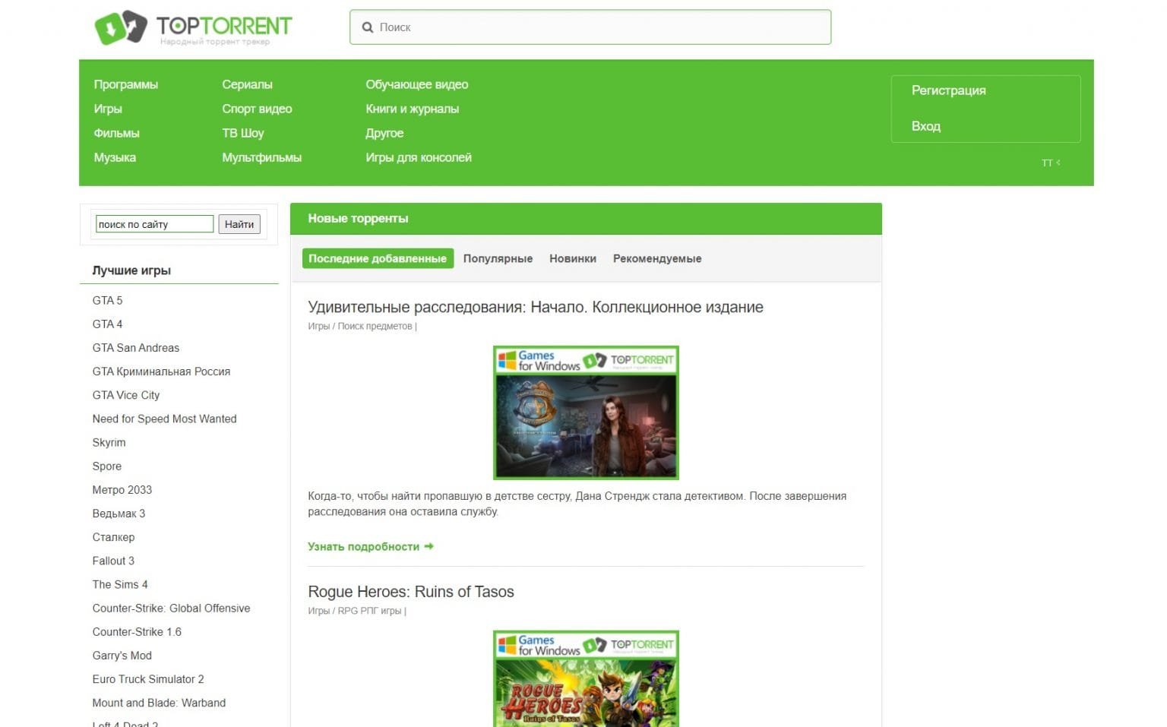Open the Сериалы category

tap(247, 84)
